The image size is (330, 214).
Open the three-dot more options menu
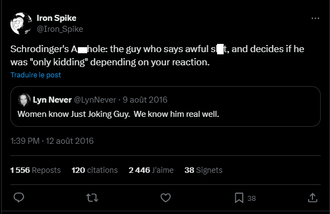coord(315,18)
